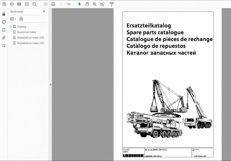Expand the Catalog bookmark chevron
231x161 pixels.
point(11,27)
